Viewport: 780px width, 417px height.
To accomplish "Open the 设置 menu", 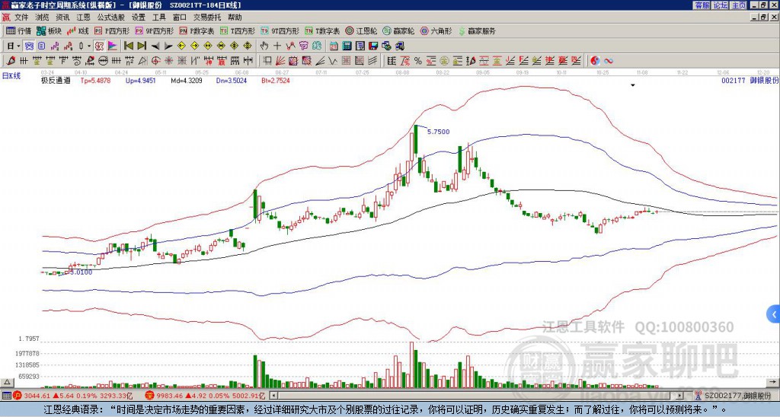I will [139, 18].
